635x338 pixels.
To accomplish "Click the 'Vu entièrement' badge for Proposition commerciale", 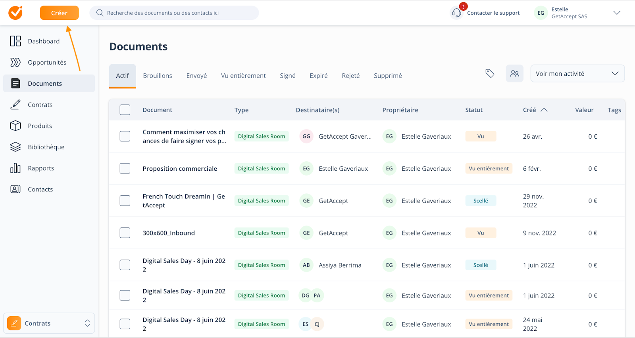I will coord(489,168).
